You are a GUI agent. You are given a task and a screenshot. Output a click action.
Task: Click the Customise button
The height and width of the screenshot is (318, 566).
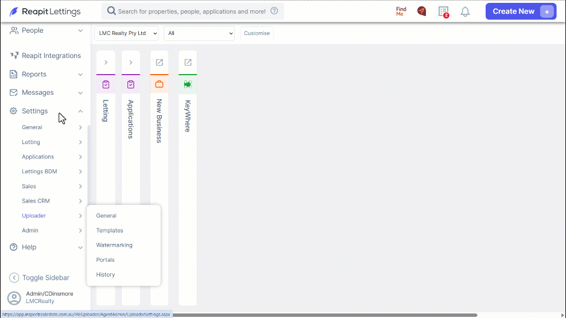pyautogui.click(x=257, y=33)
